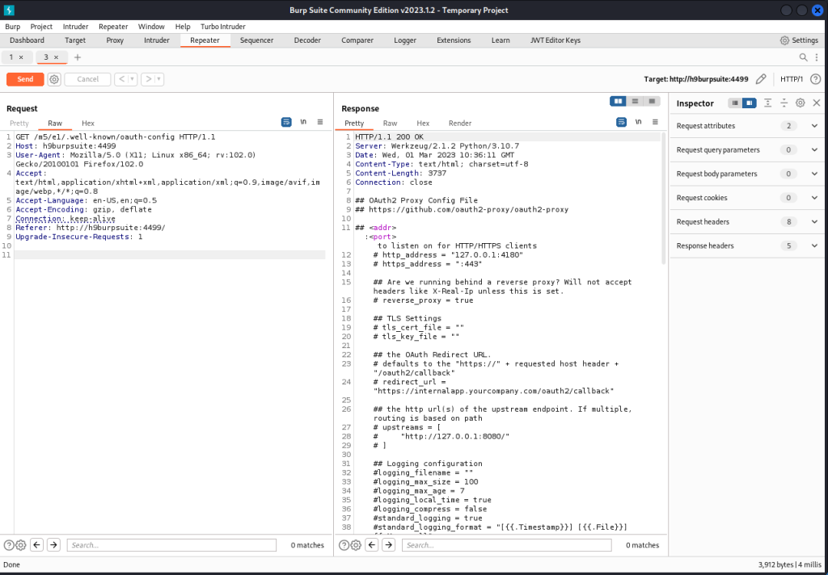This screenshot has width=828, height=575.
Task: Go to previous request in history
Action: point(122,79)
